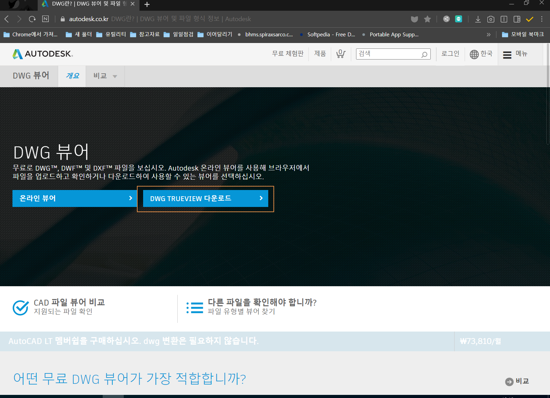Take a screenshot with camera icon
The image size is (550, 398).
491,19
